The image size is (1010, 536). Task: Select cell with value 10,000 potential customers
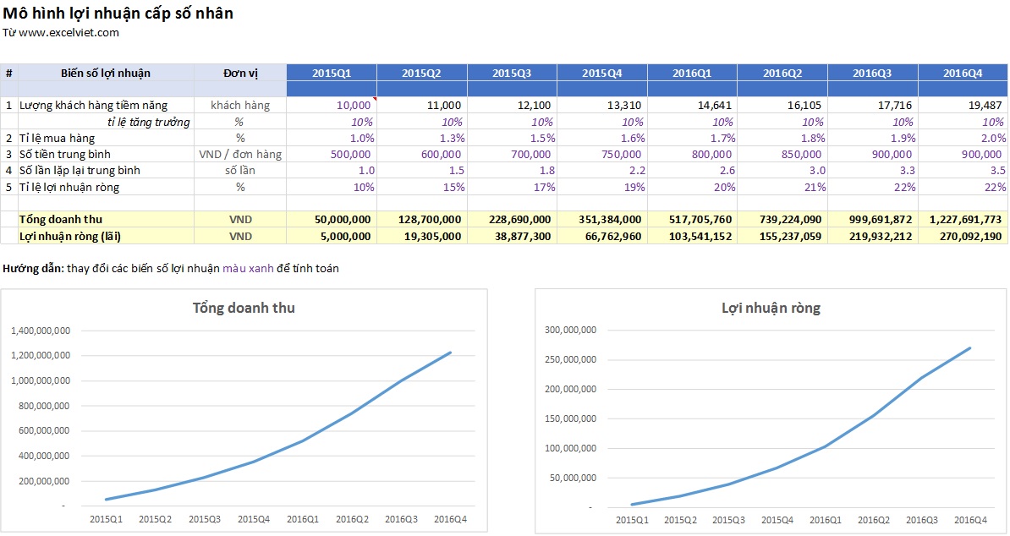point(332,105)
